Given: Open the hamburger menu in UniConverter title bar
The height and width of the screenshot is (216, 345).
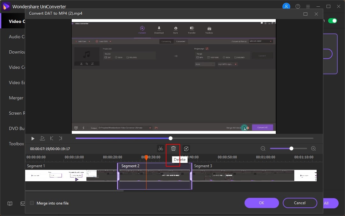Looking at the screenshot, I should click(x=308, y=6).
